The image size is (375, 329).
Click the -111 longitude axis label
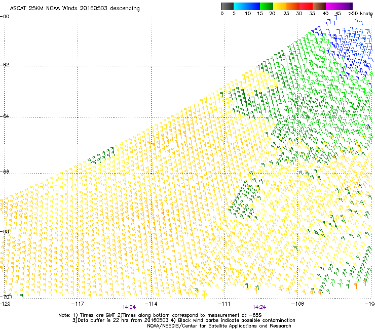pos(224,304)
